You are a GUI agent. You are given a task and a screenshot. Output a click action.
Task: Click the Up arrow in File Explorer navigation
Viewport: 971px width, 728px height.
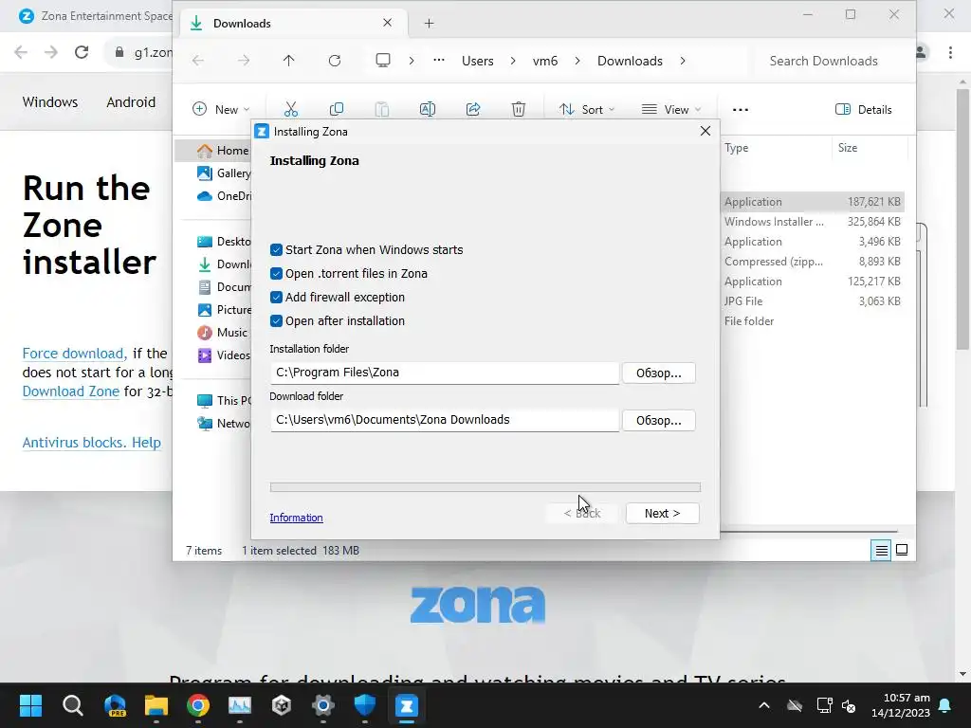pyautogui.click(x=288, y=60)
